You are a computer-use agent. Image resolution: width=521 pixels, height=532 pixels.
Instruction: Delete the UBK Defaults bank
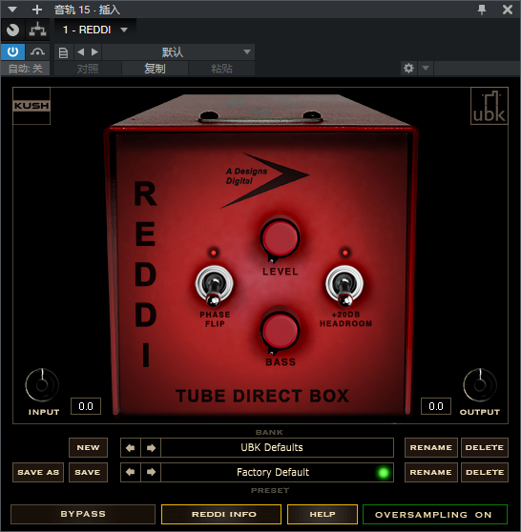pos(485,447)
